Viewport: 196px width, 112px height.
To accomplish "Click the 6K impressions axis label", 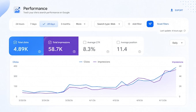I will [x=180, y=66].
